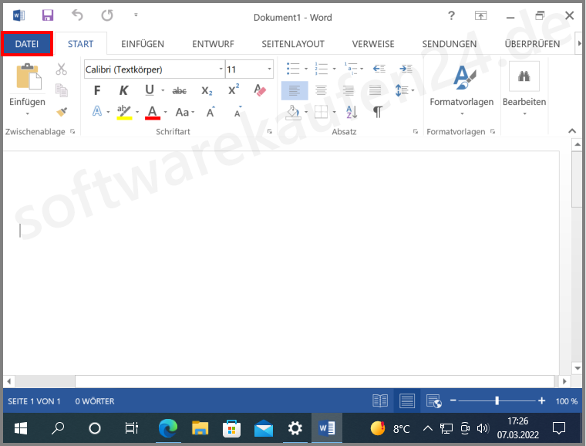Toggle subscript formatting

pos(207,91)
